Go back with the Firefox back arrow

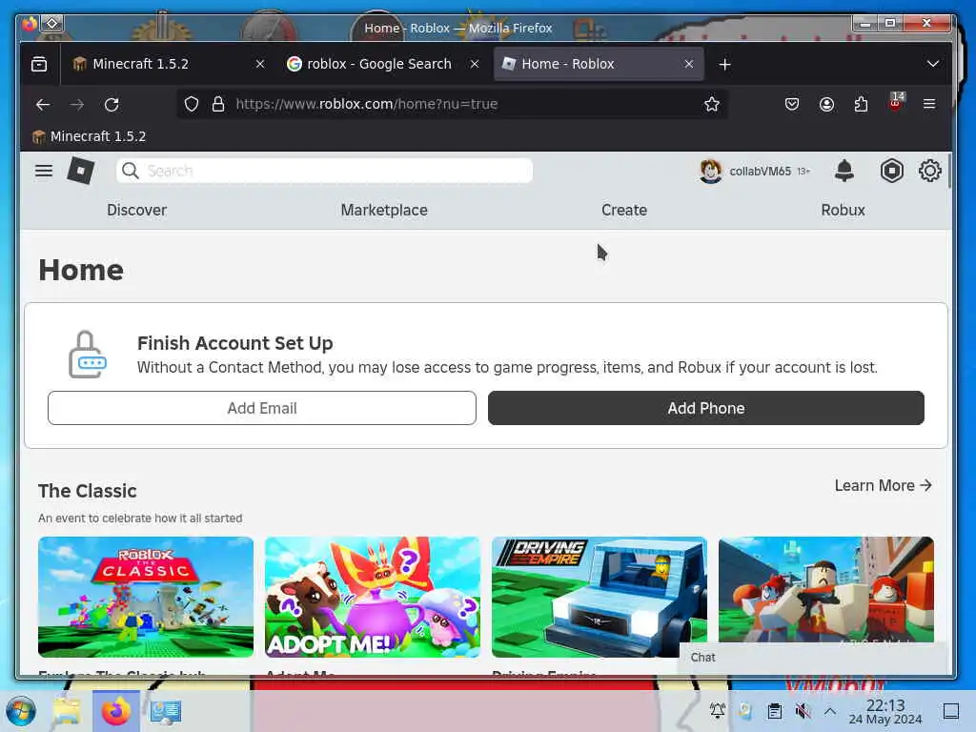(x=43, y=104)
